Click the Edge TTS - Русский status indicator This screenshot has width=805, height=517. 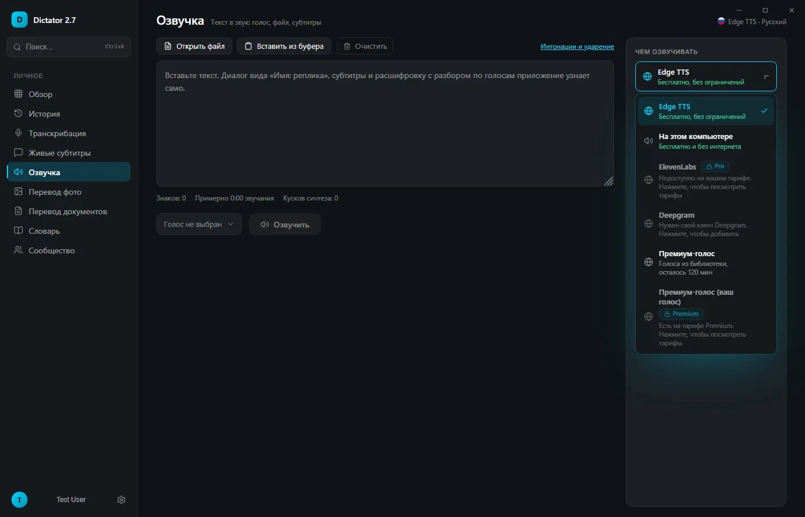pos(752,21)
